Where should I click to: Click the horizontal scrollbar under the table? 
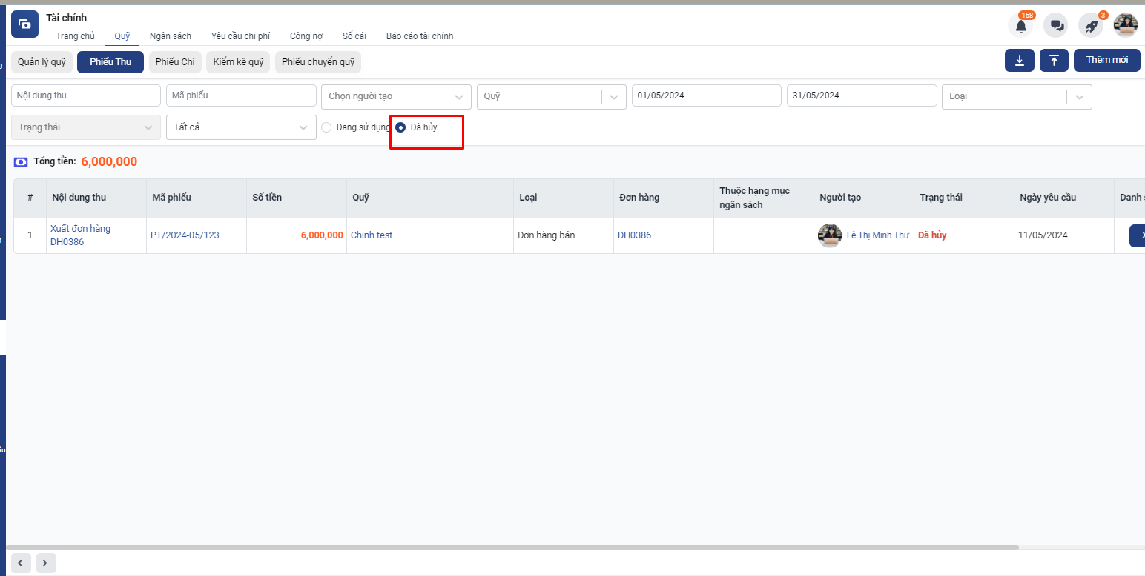[x=512, y=548]
